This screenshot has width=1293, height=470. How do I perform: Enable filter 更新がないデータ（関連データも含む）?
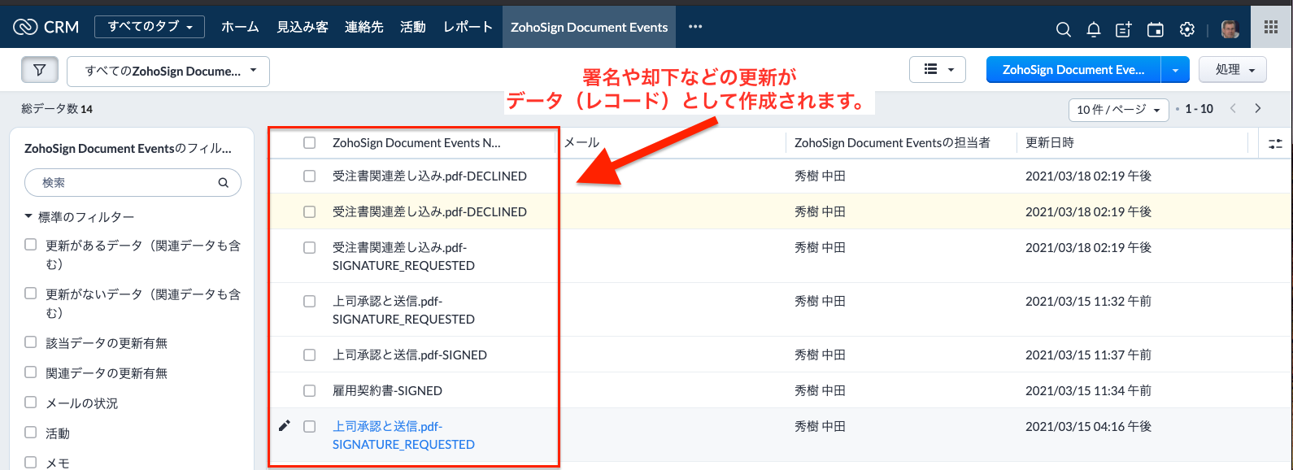[31, 293]
